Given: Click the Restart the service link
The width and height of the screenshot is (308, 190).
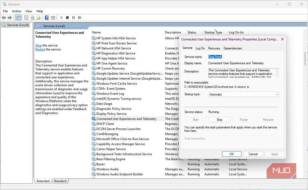Looking at the screenshot, I should pyautogui.click(x=40, y=49).
